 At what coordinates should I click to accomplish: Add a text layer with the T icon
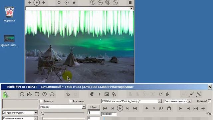[99, 94]
